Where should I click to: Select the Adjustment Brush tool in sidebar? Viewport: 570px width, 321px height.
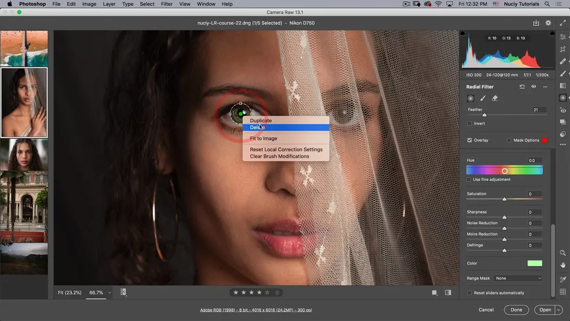[x=563, y=74]
